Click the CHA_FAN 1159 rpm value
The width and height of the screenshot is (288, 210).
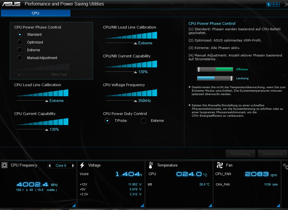(271, 184)
